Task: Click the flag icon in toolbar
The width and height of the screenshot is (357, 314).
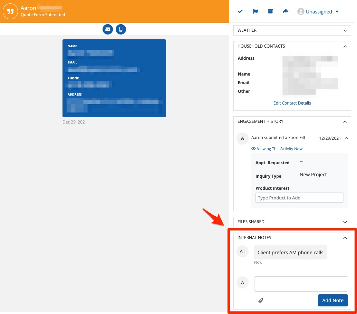Action: [255, 11]
